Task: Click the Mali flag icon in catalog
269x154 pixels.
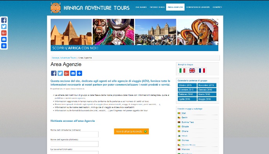Action: point(179,113)
